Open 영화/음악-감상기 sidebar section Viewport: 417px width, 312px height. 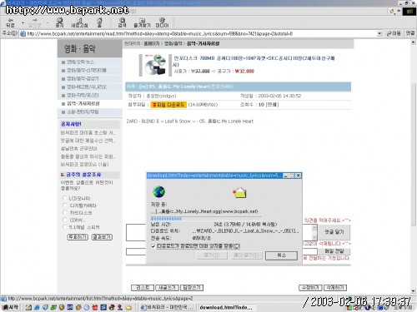(83, 79)
